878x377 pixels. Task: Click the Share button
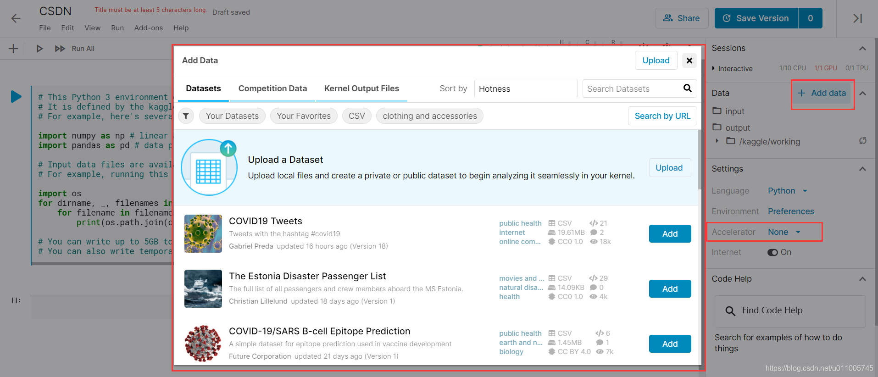(x=682, y=18)
